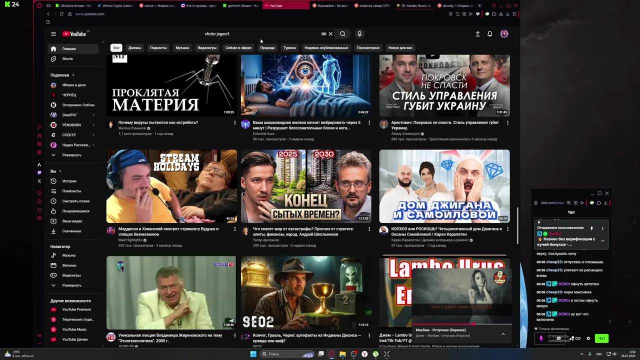The image size is (640, 360).
Task: Open pinned message three-dot menu
Action: click(x=602, y=228)
